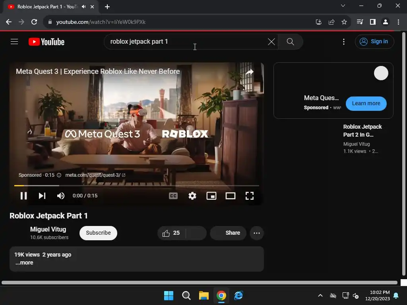Click the Share button below video
The height and width of the screenshot is (305, 407).
pyautogui.click(x=228, y=233)
